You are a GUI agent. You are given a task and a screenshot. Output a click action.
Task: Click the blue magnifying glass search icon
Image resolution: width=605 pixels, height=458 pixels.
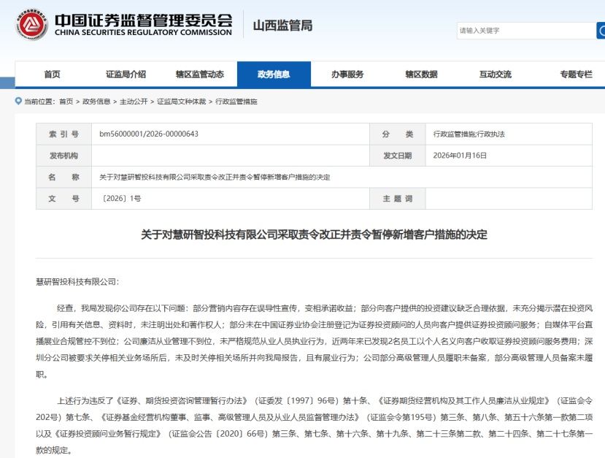tap(600, 31)
